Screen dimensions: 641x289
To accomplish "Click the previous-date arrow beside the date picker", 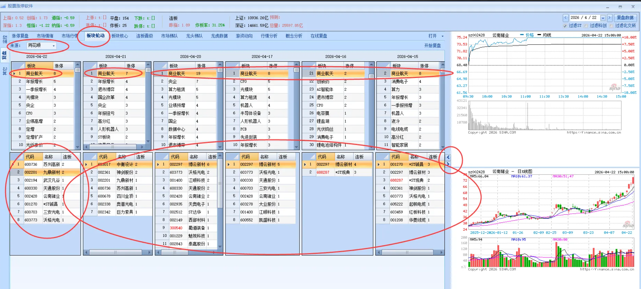I will coord(565,17).
